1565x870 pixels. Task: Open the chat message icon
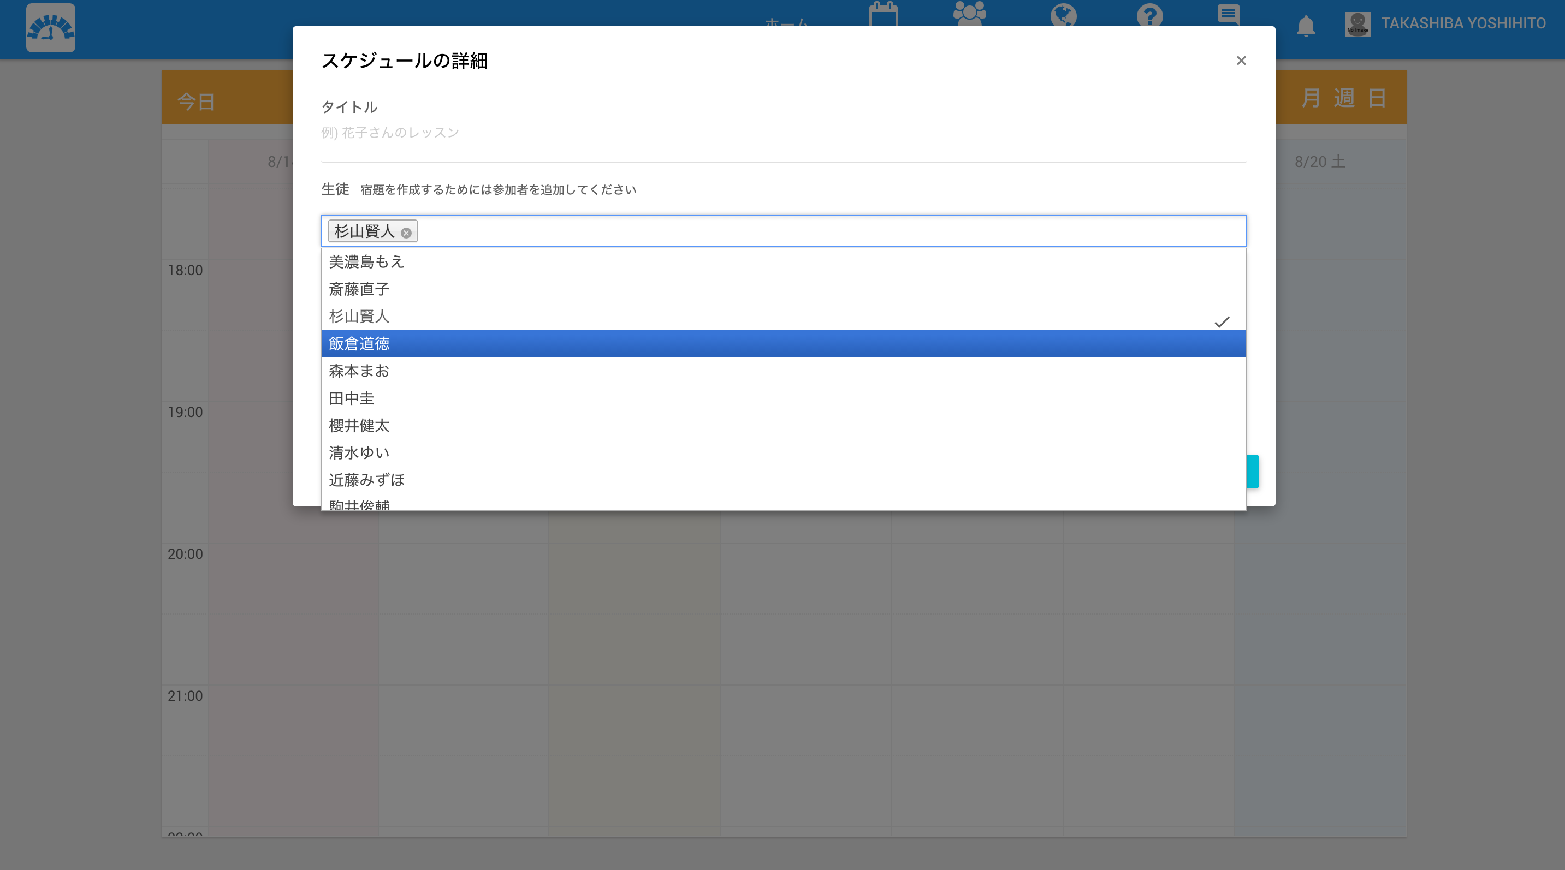(x=1228, y=14)
